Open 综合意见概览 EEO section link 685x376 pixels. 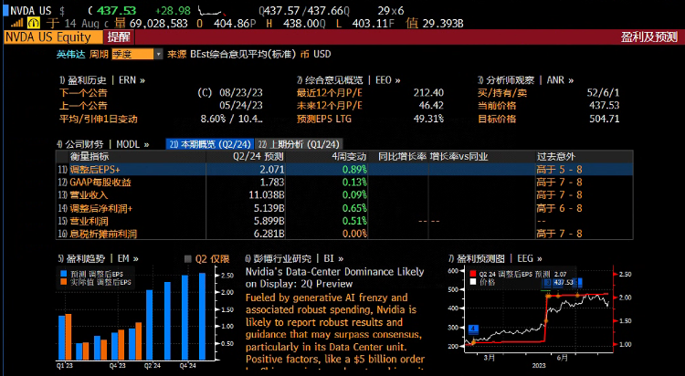[x=348, y=80]
